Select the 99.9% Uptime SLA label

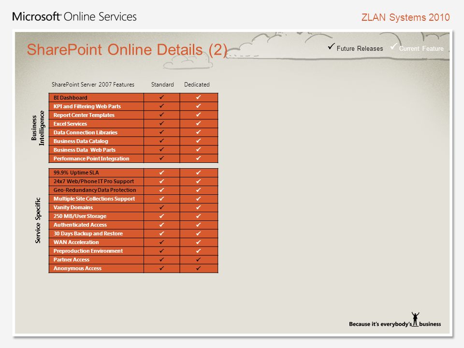76,173
